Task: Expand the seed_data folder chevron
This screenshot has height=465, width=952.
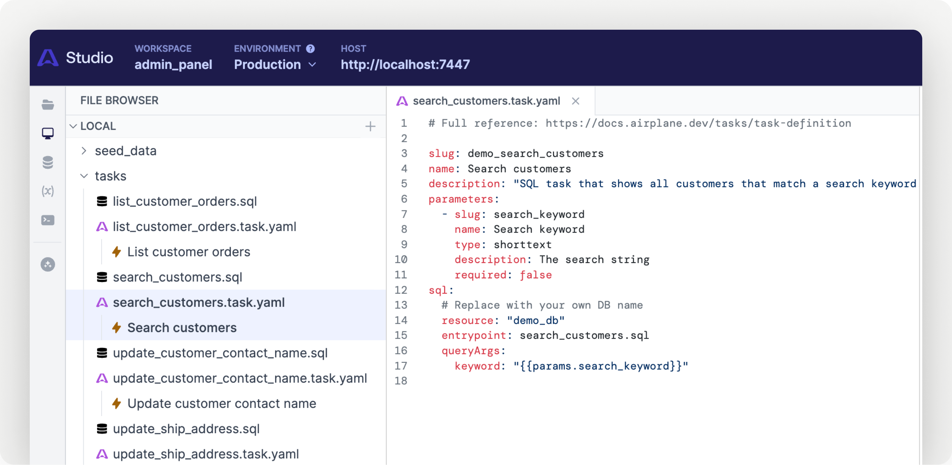Action: point(84,151)
